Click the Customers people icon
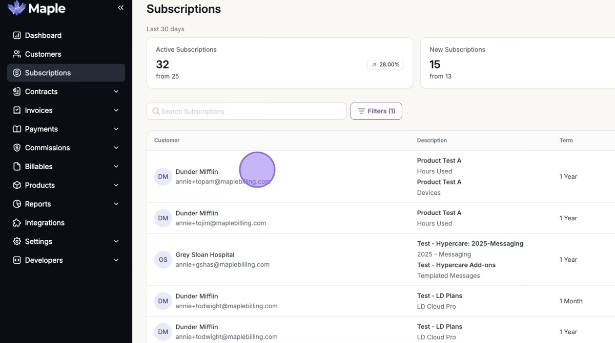 [17, 54]
